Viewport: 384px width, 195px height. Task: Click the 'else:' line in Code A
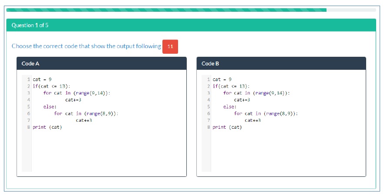[49, 107]
